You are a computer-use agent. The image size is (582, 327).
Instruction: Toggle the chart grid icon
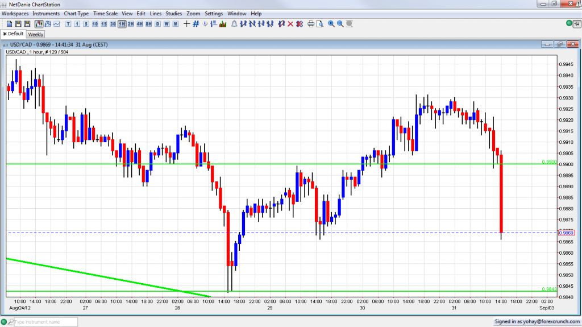pyautogui.click(x=196, y=24)
